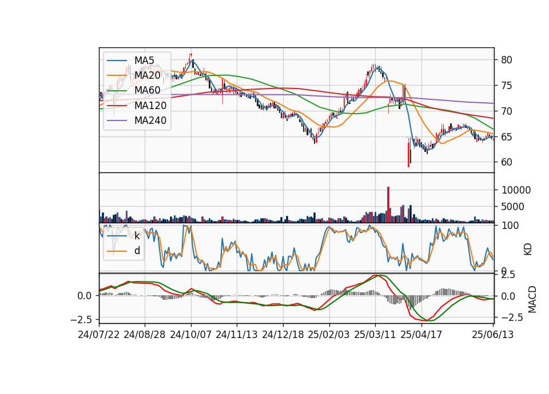Click the d legend label in KD panel
This screenshot has height=394, width=549.
point(137,251)
